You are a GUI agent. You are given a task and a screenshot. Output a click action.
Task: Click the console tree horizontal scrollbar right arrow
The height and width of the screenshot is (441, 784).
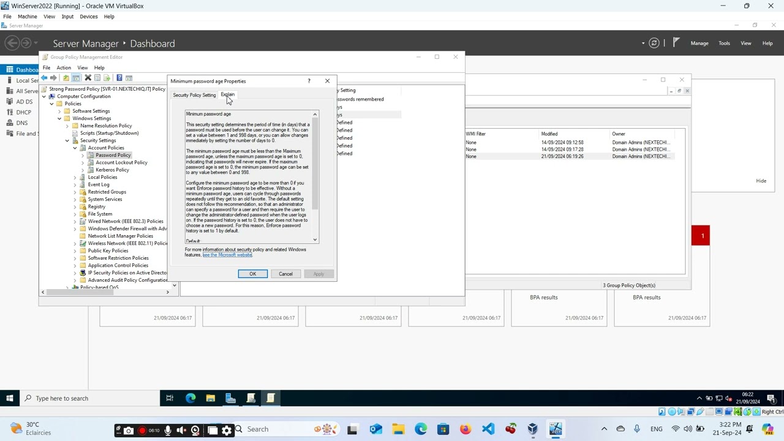click(168, 292)
